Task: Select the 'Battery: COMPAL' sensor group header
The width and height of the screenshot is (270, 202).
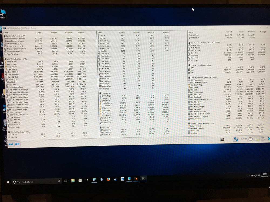Action: click(x=202, y=123)
